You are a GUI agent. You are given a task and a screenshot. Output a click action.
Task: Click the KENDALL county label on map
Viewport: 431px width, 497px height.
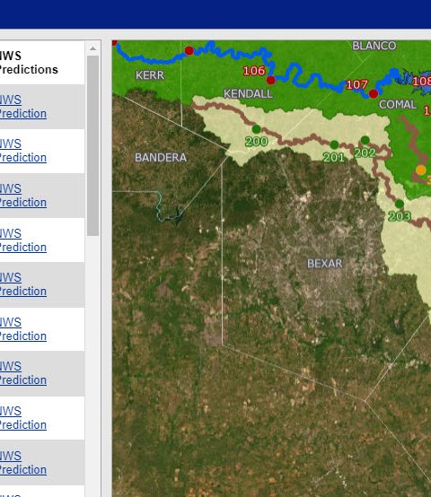[x=248, y=94]
